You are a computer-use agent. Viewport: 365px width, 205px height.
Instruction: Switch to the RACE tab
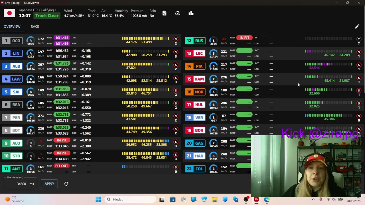pos(35,26)
